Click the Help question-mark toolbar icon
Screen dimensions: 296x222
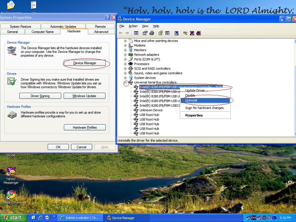click(160, 33)
